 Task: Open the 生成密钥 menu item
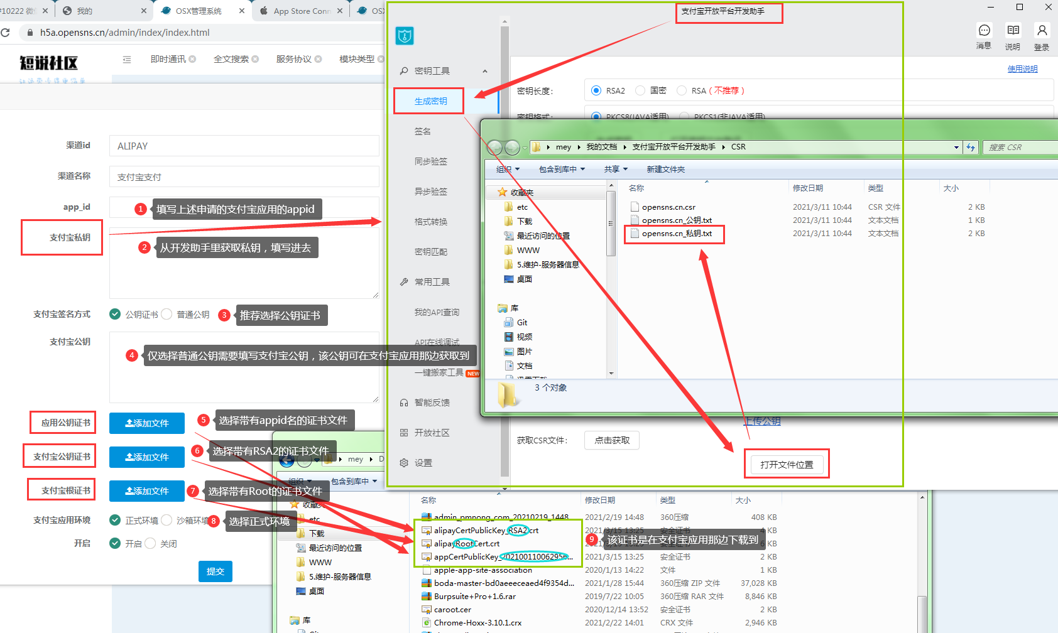coord(431,101)
